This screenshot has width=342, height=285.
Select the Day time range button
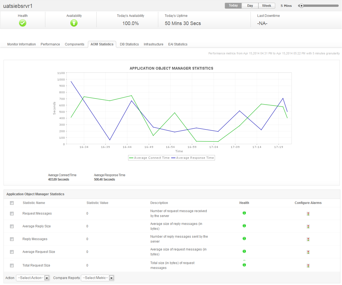click(x=250, y=6)
